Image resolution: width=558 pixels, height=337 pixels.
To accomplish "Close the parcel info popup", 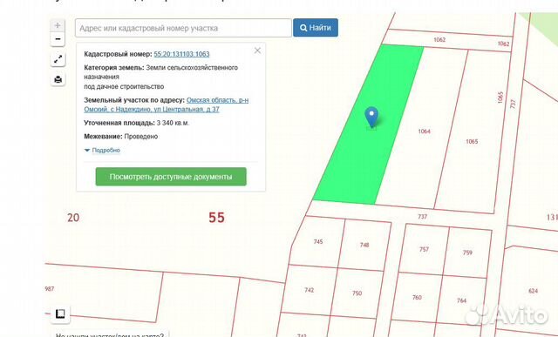I will point(257,51).
